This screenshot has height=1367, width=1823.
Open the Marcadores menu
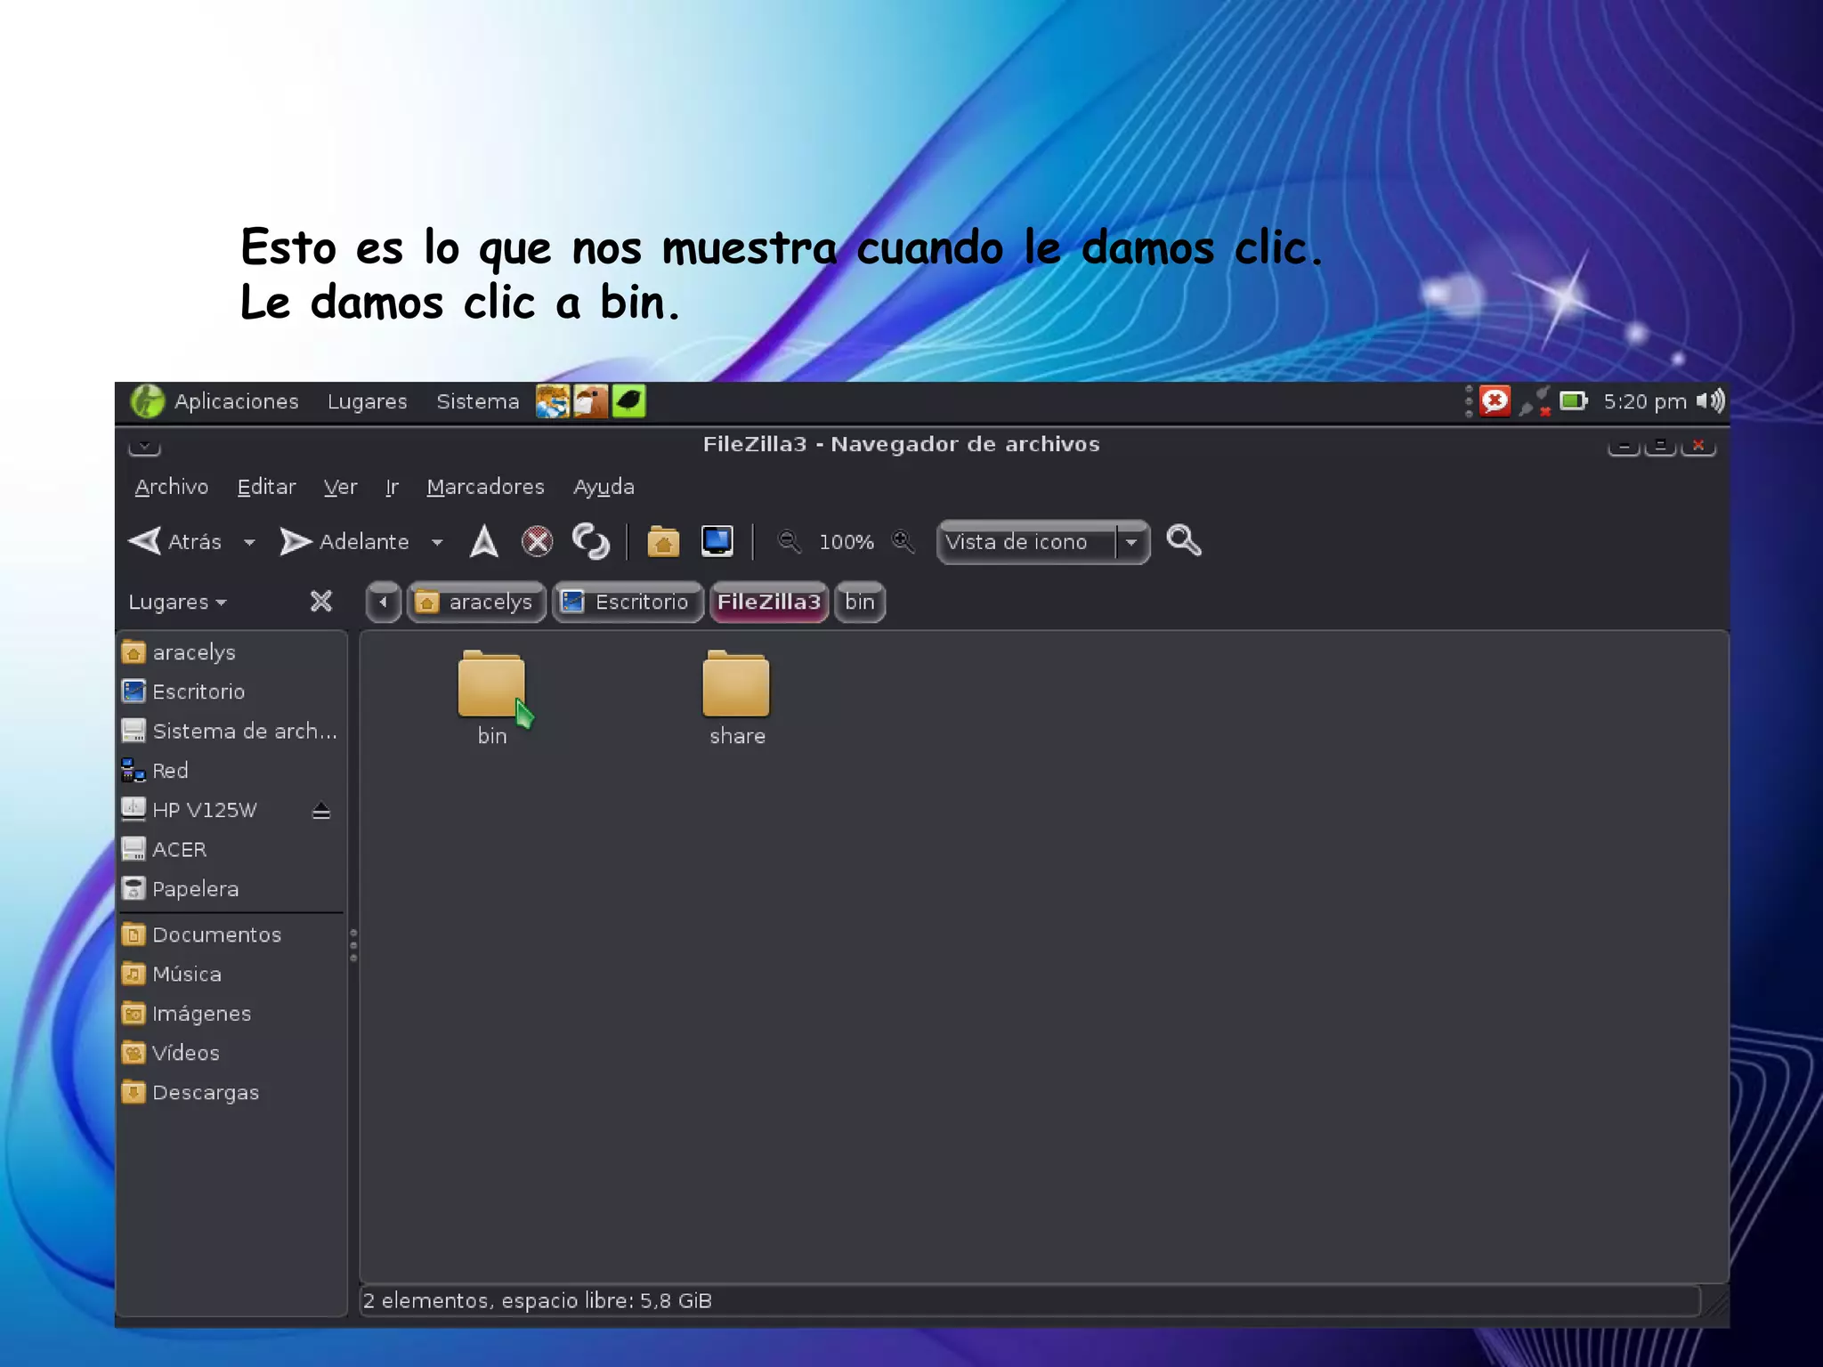pyautogui.click(x=485, y=487)
